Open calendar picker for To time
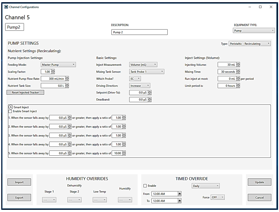This screenshot has width=279, height=212. coord(180,201)
